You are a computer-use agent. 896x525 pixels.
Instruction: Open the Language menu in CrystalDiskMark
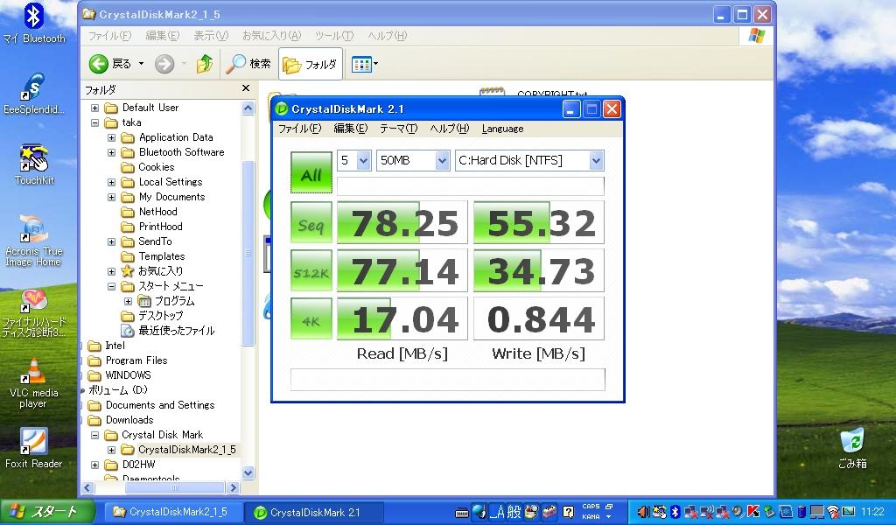point(502,129)
